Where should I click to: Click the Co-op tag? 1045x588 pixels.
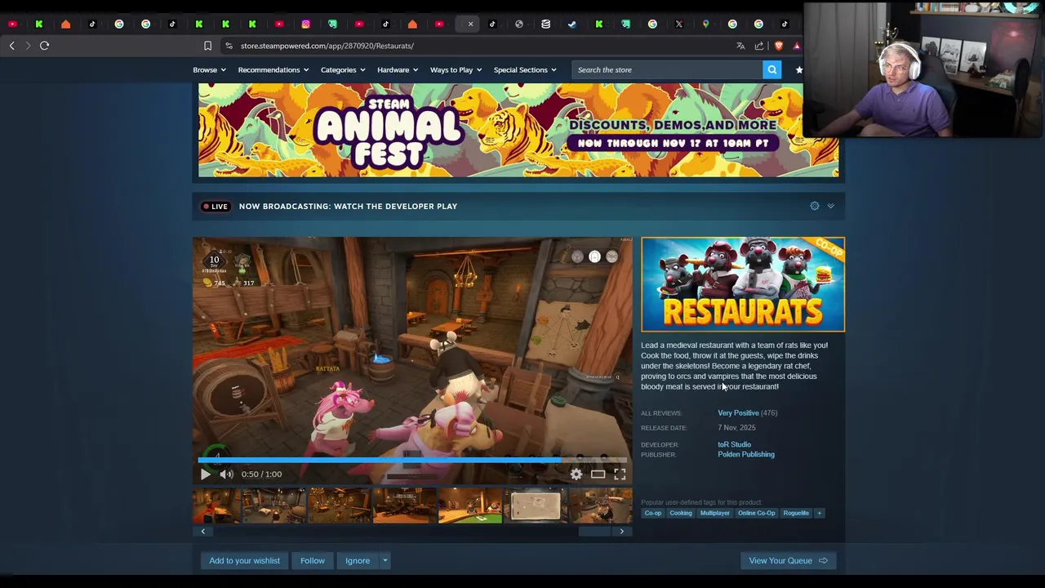click(653, 513)
